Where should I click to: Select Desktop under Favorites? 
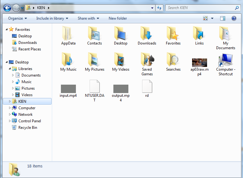tap(22, 36)
